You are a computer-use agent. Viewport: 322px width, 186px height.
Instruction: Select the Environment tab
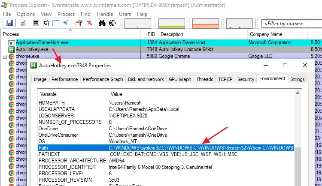tap(272, 78)
